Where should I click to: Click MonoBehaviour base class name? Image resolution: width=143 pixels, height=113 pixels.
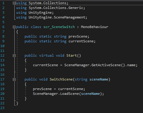click(95, 27)
